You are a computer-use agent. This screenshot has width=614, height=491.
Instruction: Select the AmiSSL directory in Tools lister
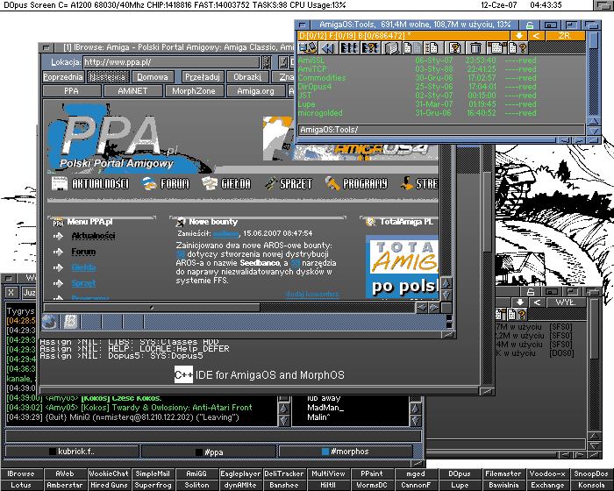[x=311, y=60]
